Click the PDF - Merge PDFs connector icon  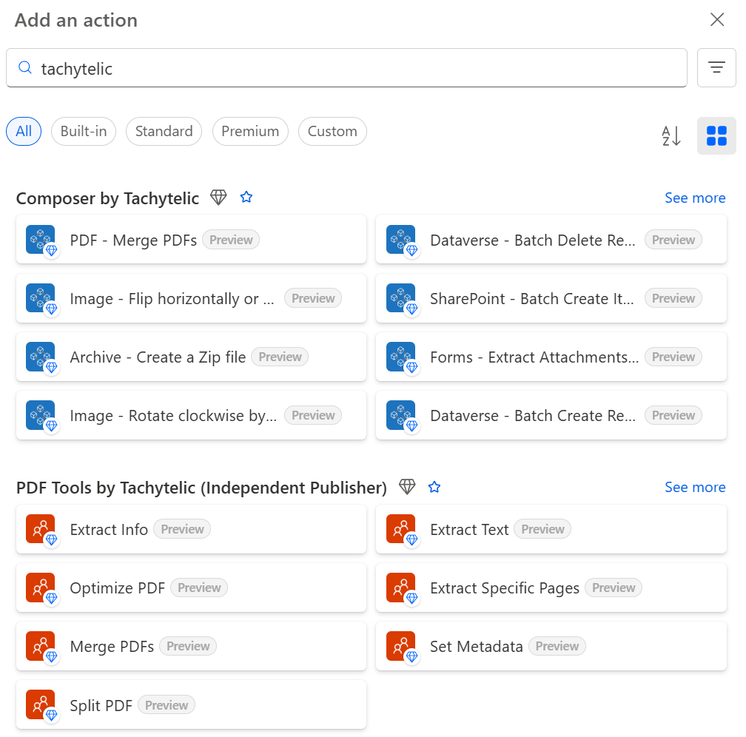pyautogui.click(x=41, y=240)
